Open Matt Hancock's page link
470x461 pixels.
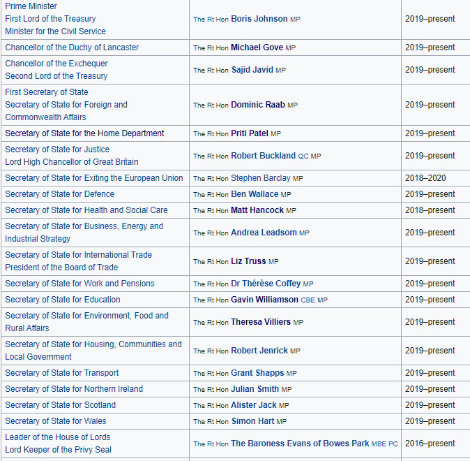tap(257, 210)
